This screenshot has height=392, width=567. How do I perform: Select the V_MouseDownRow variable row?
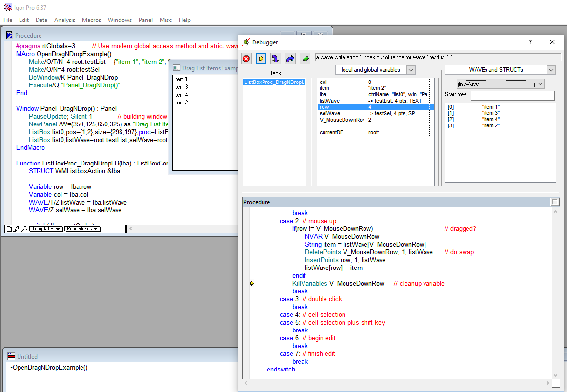[375, 120]
